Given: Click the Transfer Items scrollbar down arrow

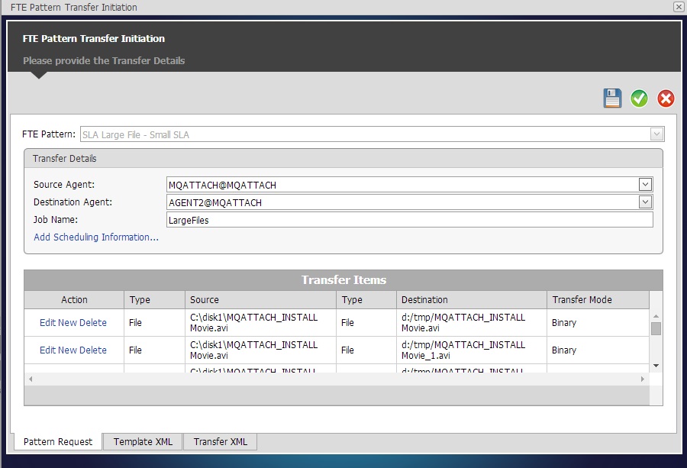Looking at the screenshot, I should (x=656, y=366).
